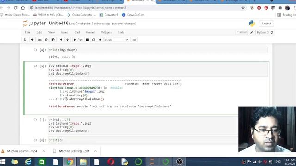Switch to Chrome in taskbar
296x166 pixels.
click(x=69, y=162)
